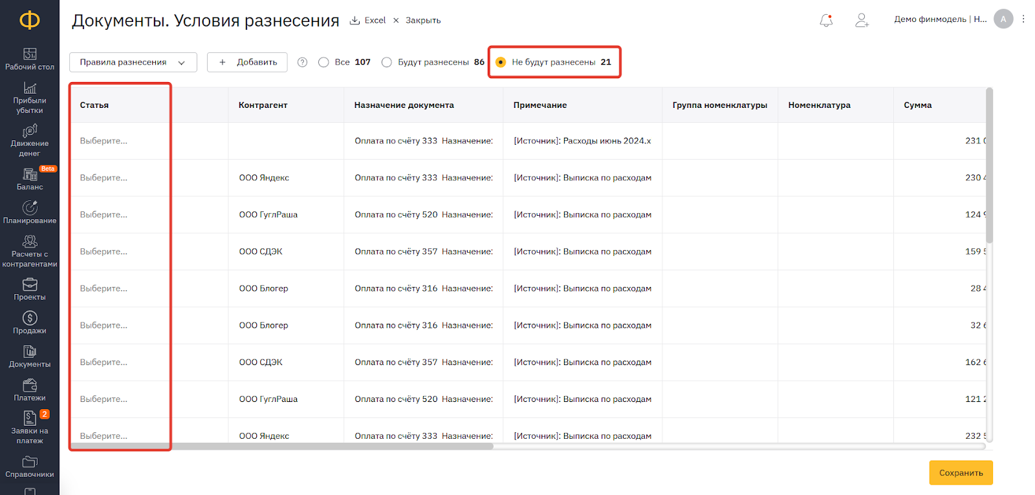Choose Не будут разнесены 21 option

point(501,62)
